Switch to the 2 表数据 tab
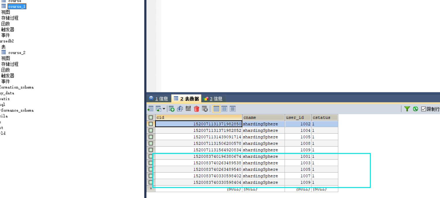Screen dimensions: 440x198 click(x=186, y=99)
